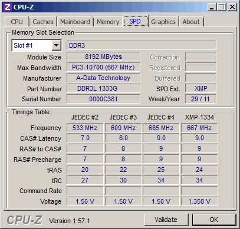Click the RAS# Precharge row label
This screenshot has width=240, height=229.
(x=37, y=160)
